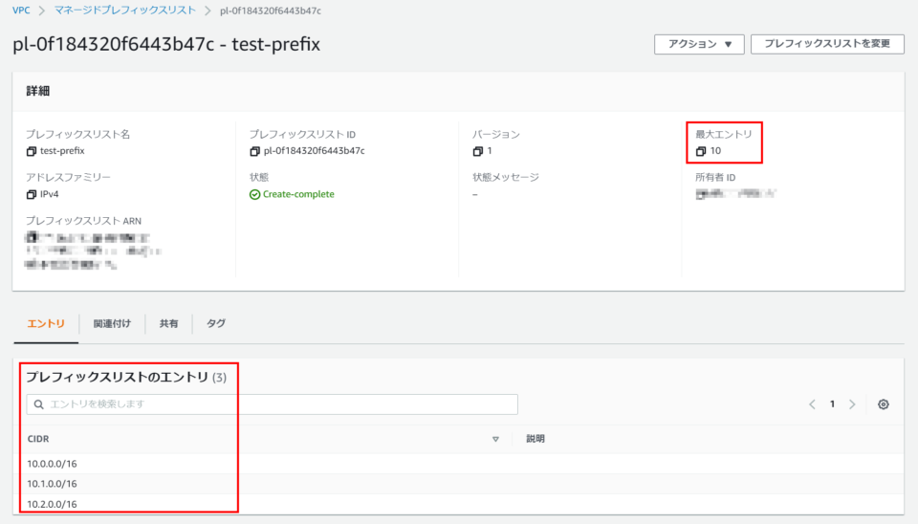
Task: Copy the IPv4 address family value
Action: [31, 194]
